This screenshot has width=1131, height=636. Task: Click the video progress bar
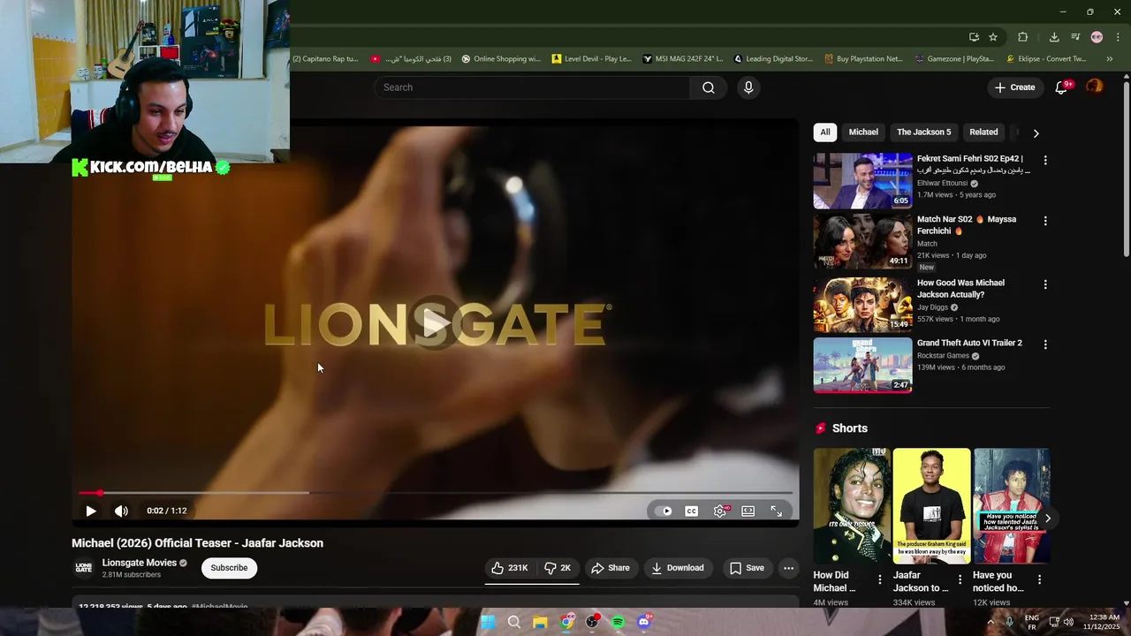pos(436,493)
